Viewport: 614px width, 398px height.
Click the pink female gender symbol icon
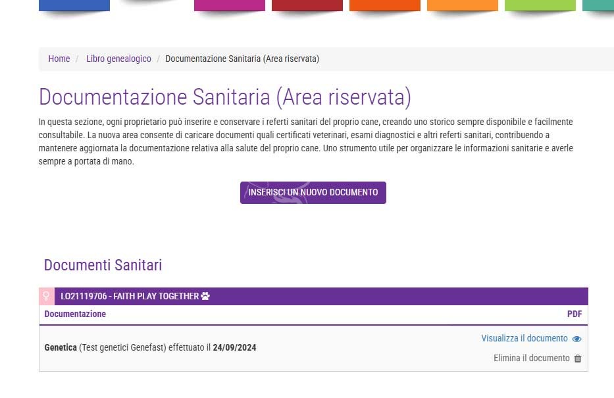pos(46,296)
